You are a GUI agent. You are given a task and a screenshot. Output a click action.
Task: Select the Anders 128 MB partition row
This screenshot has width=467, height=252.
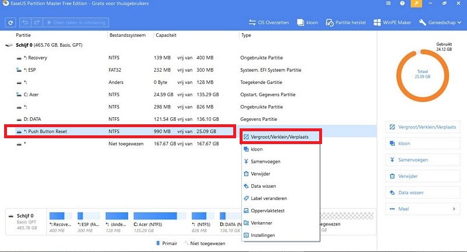pos(189,82)
